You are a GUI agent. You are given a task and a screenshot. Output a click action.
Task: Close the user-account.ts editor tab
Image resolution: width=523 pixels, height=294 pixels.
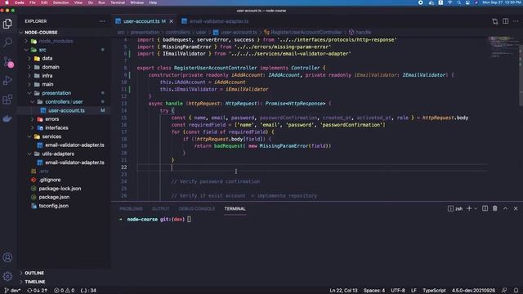click(172, 21)
